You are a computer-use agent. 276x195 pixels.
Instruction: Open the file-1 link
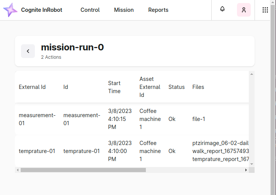coord(199,119)
